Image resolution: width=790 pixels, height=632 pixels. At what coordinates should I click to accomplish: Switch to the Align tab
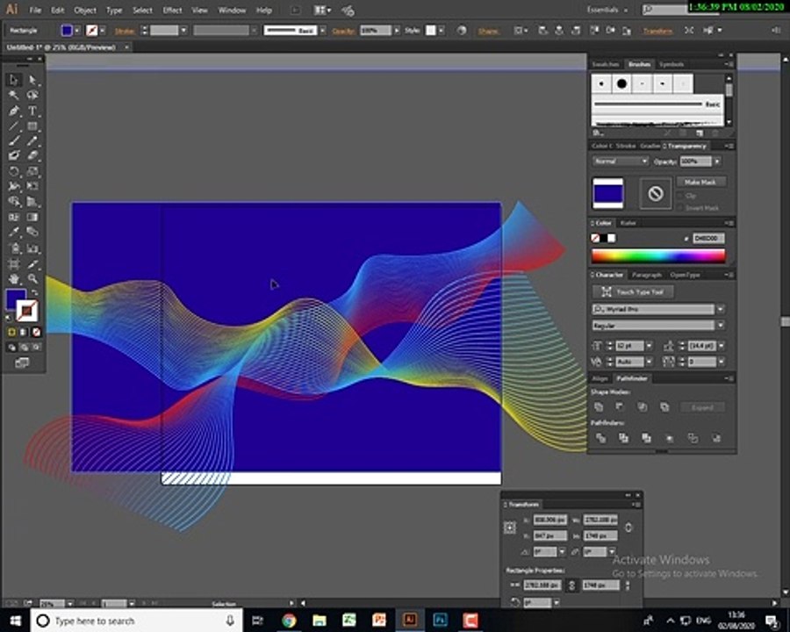[600, 378]
